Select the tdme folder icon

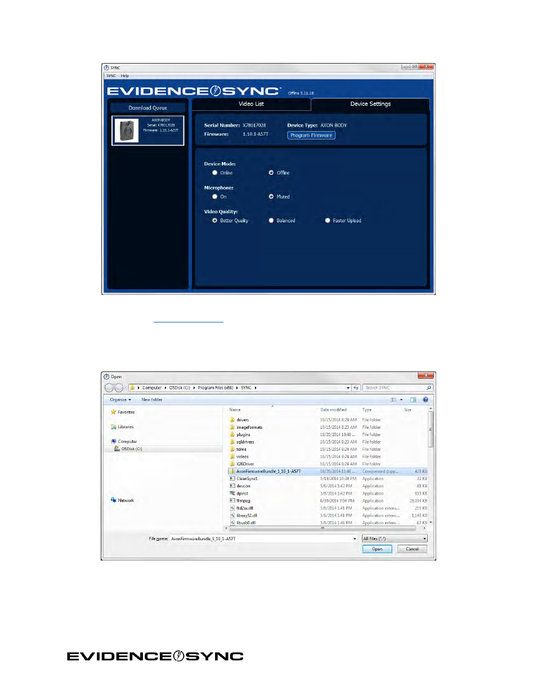click(232, 449)
